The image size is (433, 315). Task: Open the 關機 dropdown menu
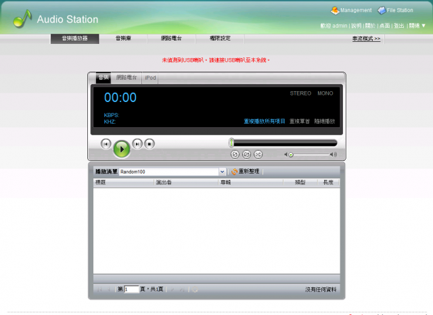(417, 26)
